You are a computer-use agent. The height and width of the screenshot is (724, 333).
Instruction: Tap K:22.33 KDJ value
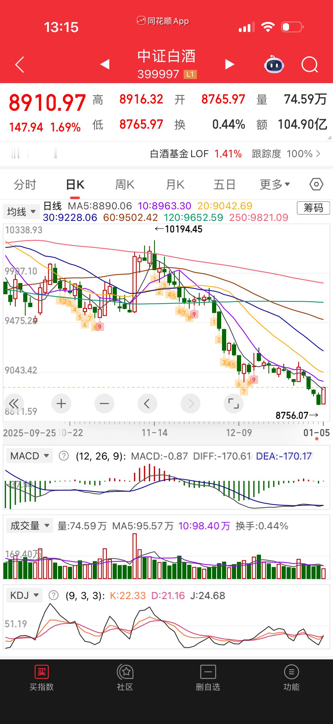(x=128, y=596)
